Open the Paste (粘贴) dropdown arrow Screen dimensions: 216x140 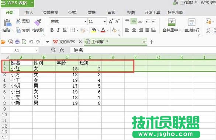coord(12,30)
